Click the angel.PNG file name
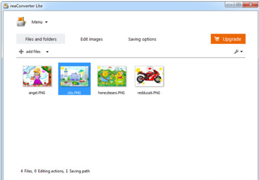The width and height of the screenshot is (259, 180). click(37, 93)
